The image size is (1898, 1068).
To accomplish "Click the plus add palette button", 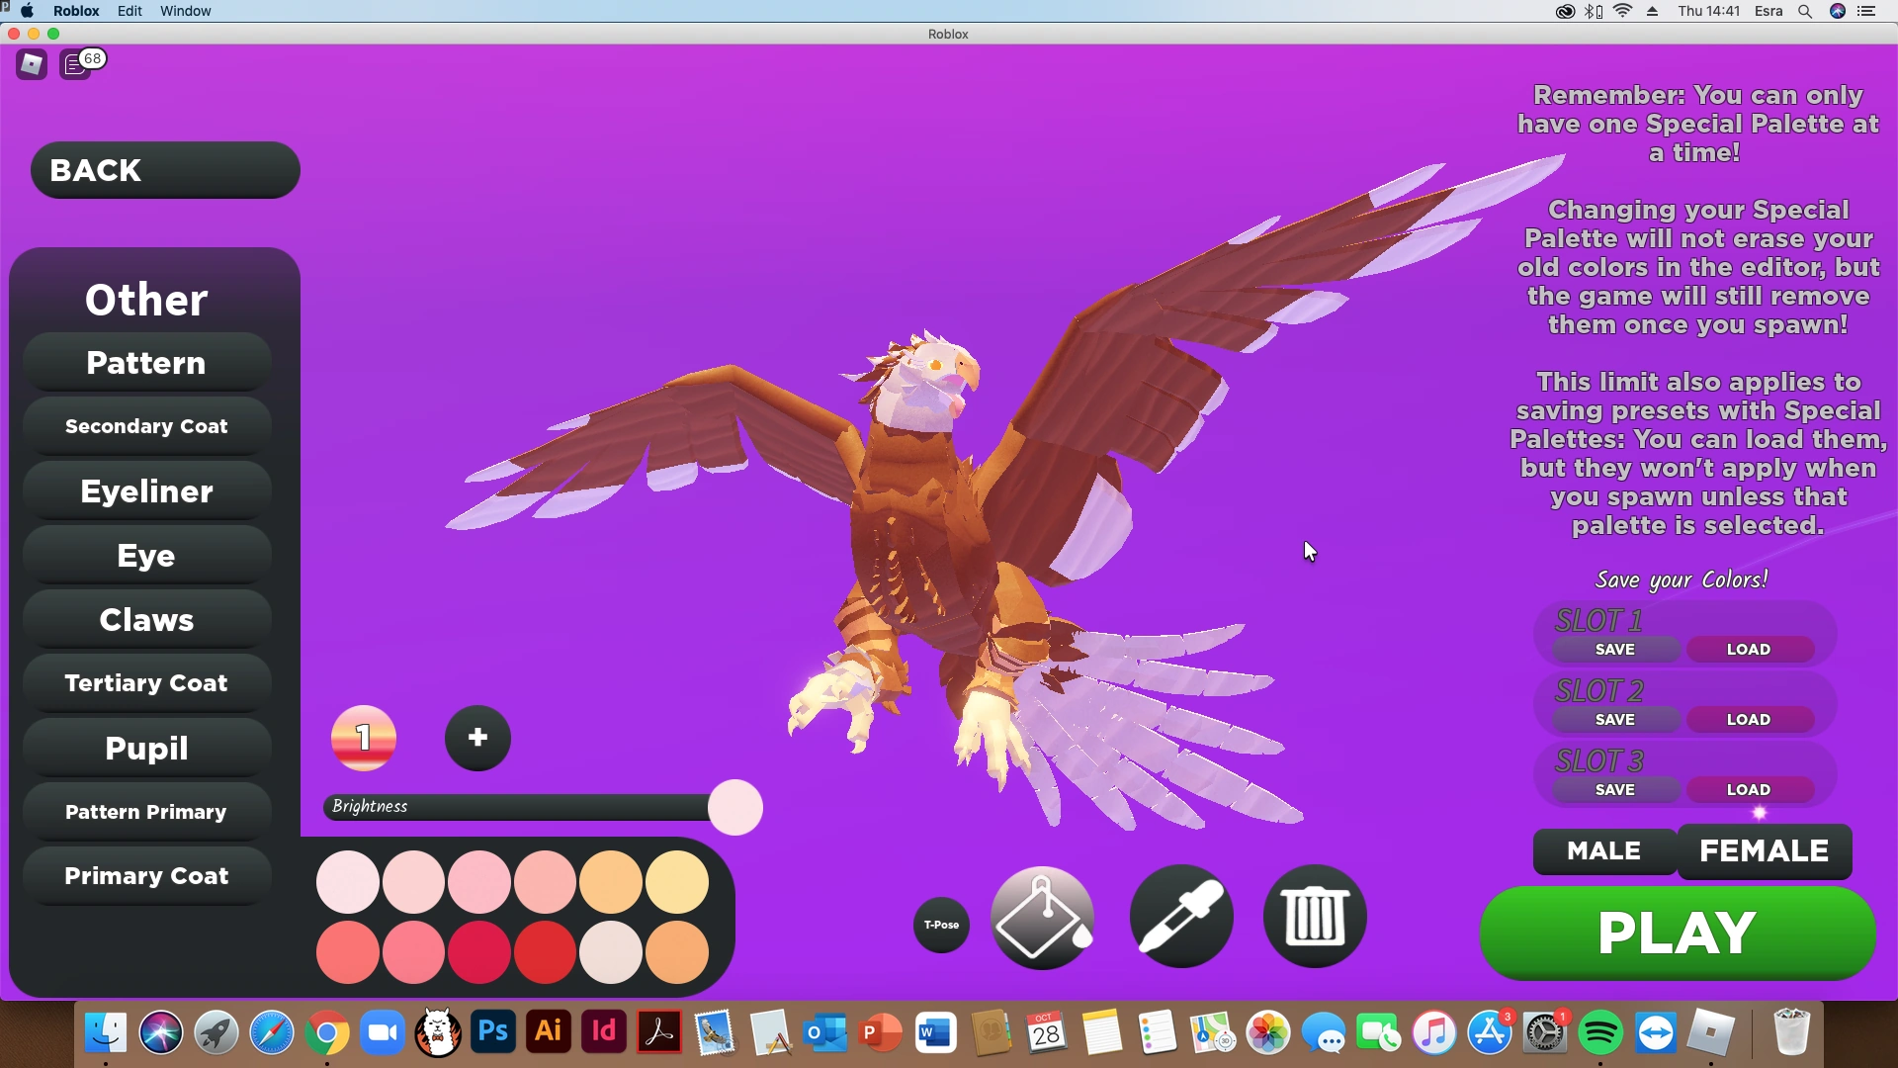I will [x=477, y=738].
